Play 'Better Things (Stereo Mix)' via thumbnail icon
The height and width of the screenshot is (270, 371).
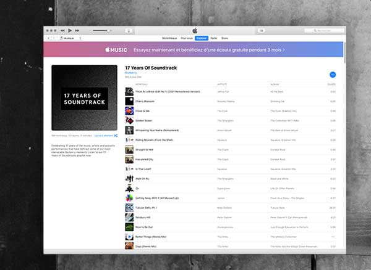(x=129, y=237)
